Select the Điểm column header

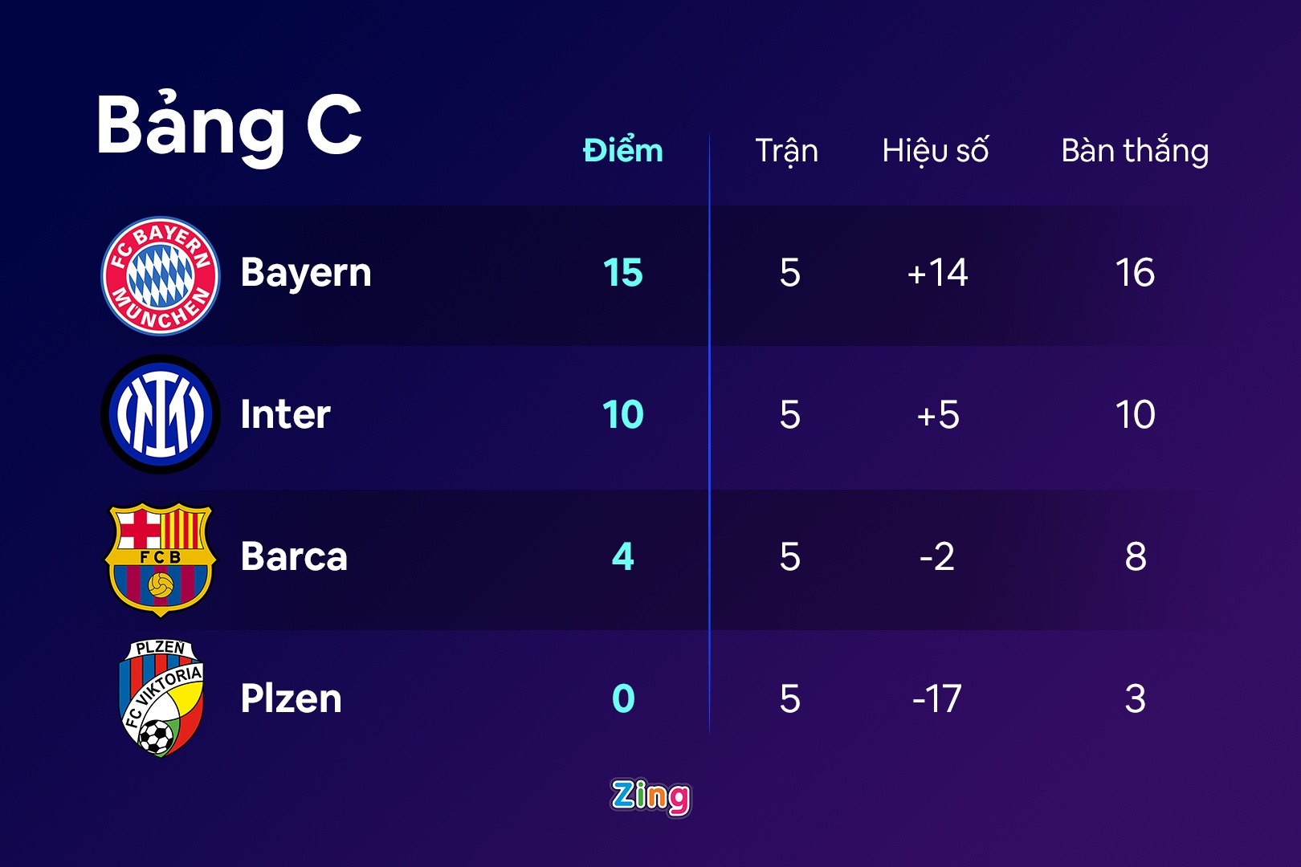click(623, 151)
